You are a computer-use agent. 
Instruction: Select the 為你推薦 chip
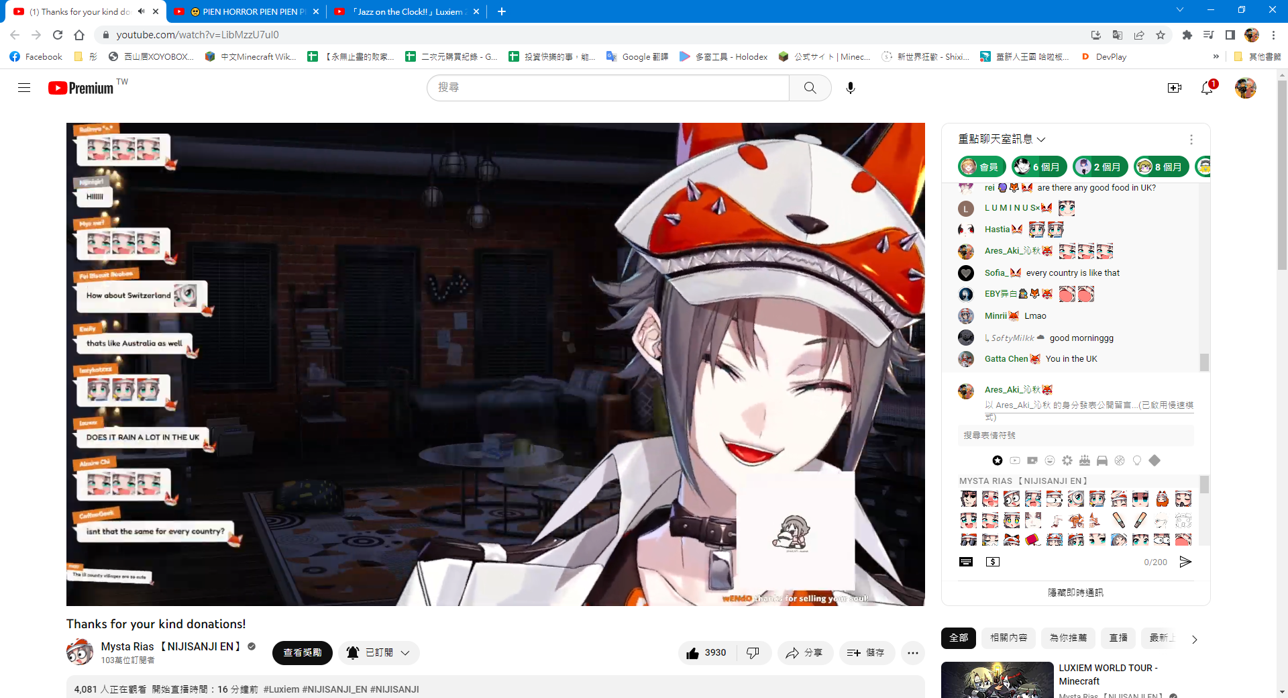pos(1069,638)
